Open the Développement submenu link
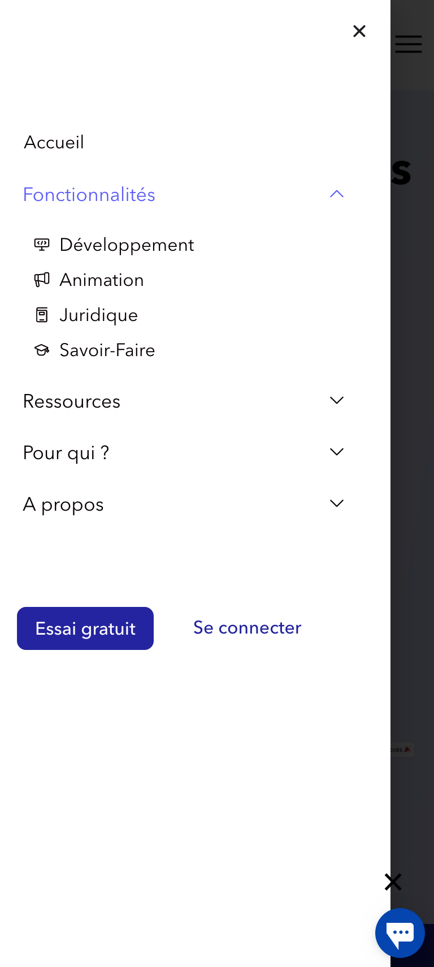 127,245
